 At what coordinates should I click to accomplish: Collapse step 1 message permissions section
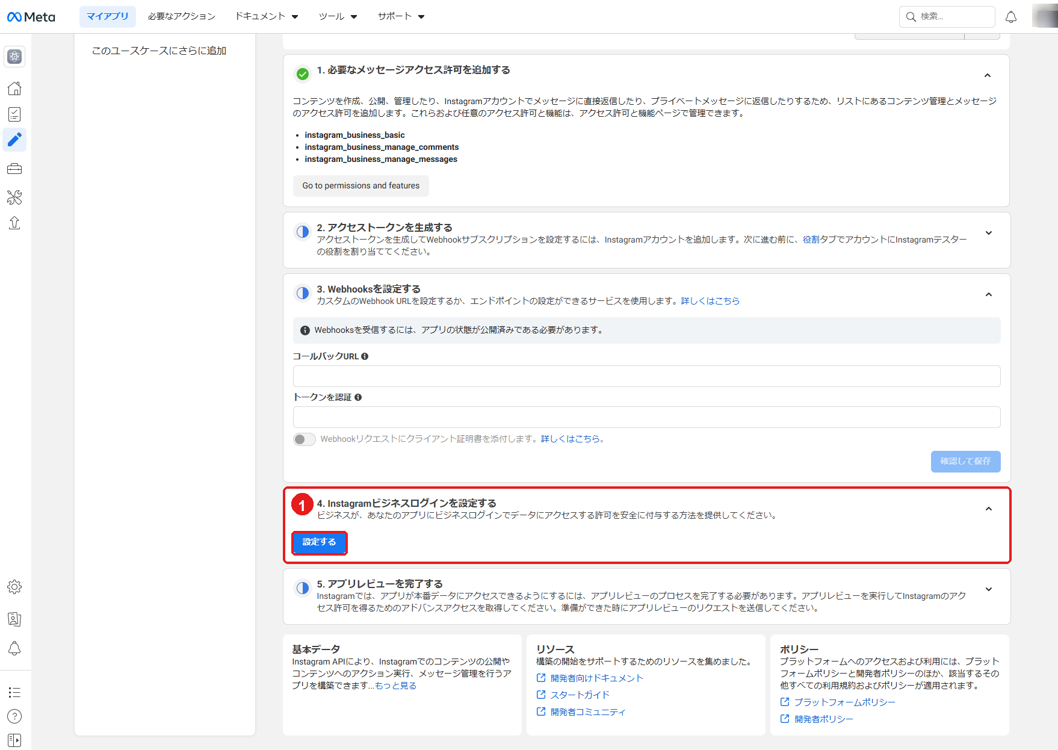[x=988, y=75]
